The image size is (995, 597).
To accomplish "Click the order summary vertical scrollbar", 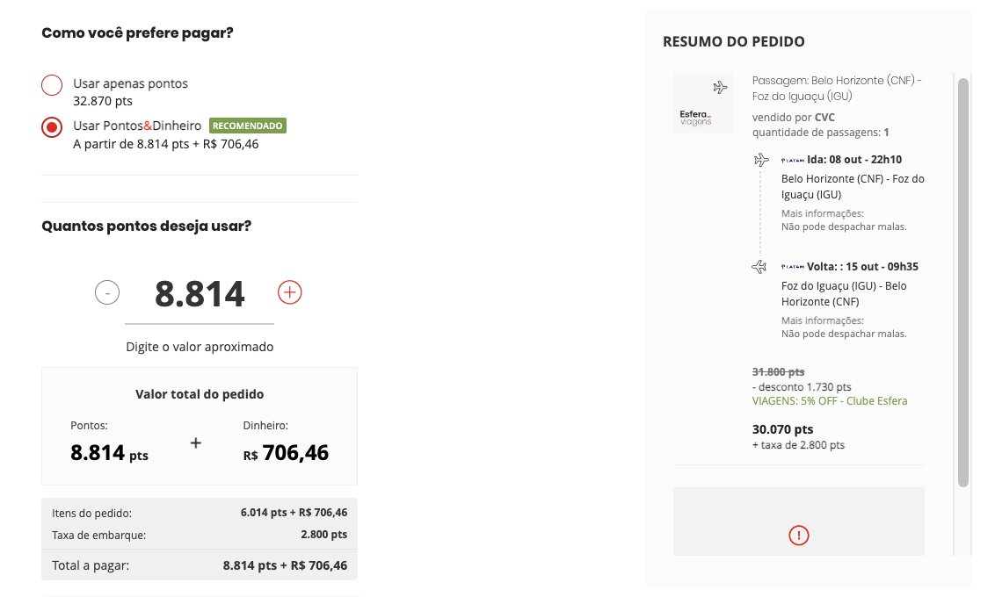I will click(963, 283).
